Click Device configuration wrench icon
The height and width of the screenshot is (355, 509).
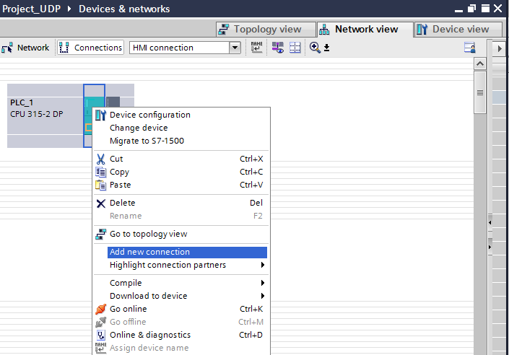[x=100, y=115]
